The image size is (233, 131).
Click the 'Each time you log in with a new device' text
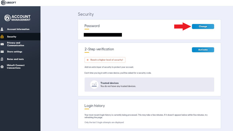pyautogui.click(x=118, y=73)
